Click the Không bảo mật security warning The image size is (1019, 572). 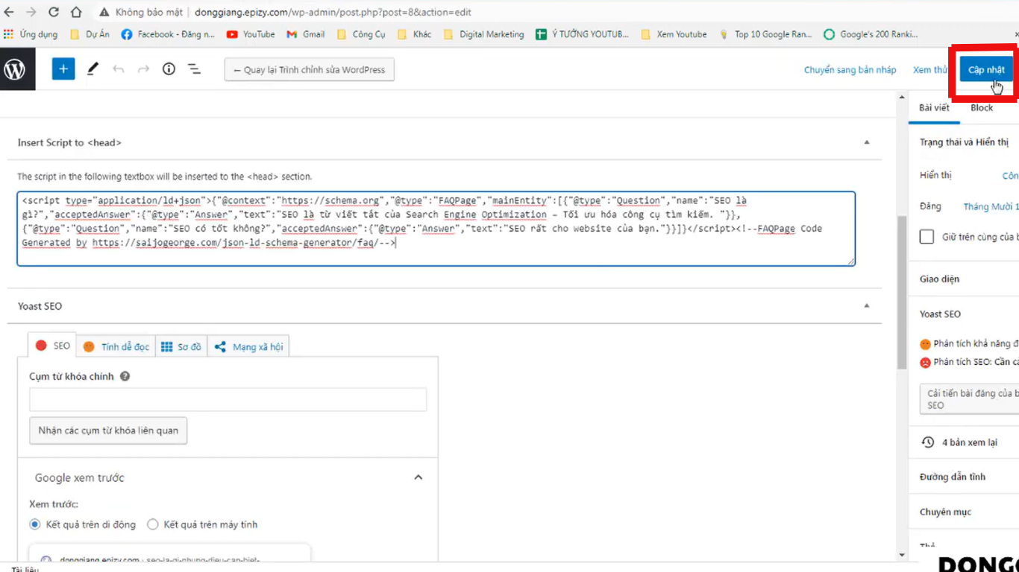[142, 13]
